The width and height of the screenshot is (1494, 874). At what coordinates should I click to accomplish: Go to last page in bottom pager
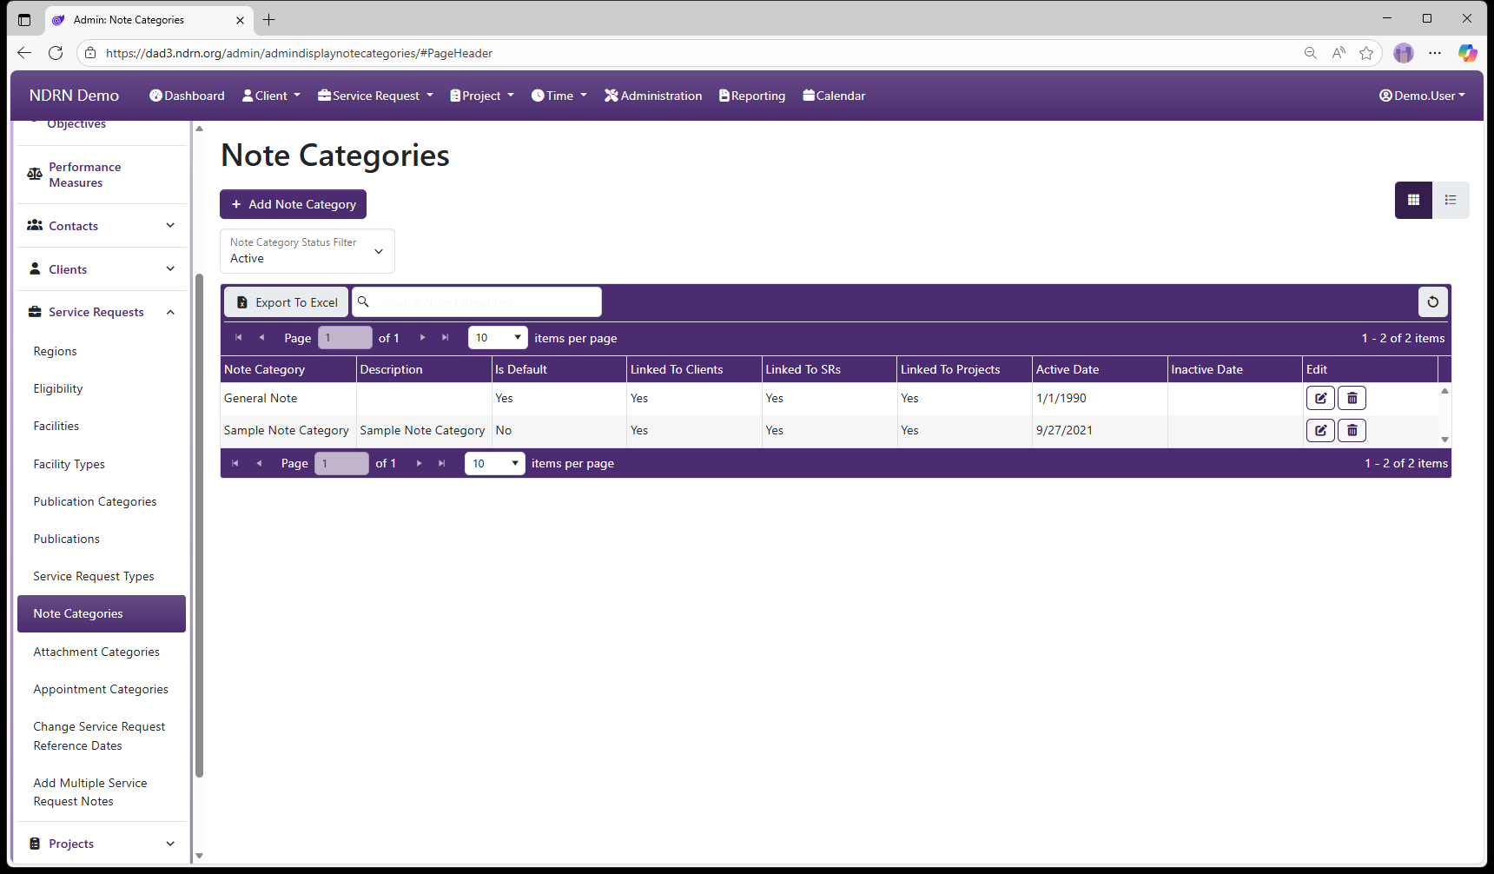pos(442,463)
